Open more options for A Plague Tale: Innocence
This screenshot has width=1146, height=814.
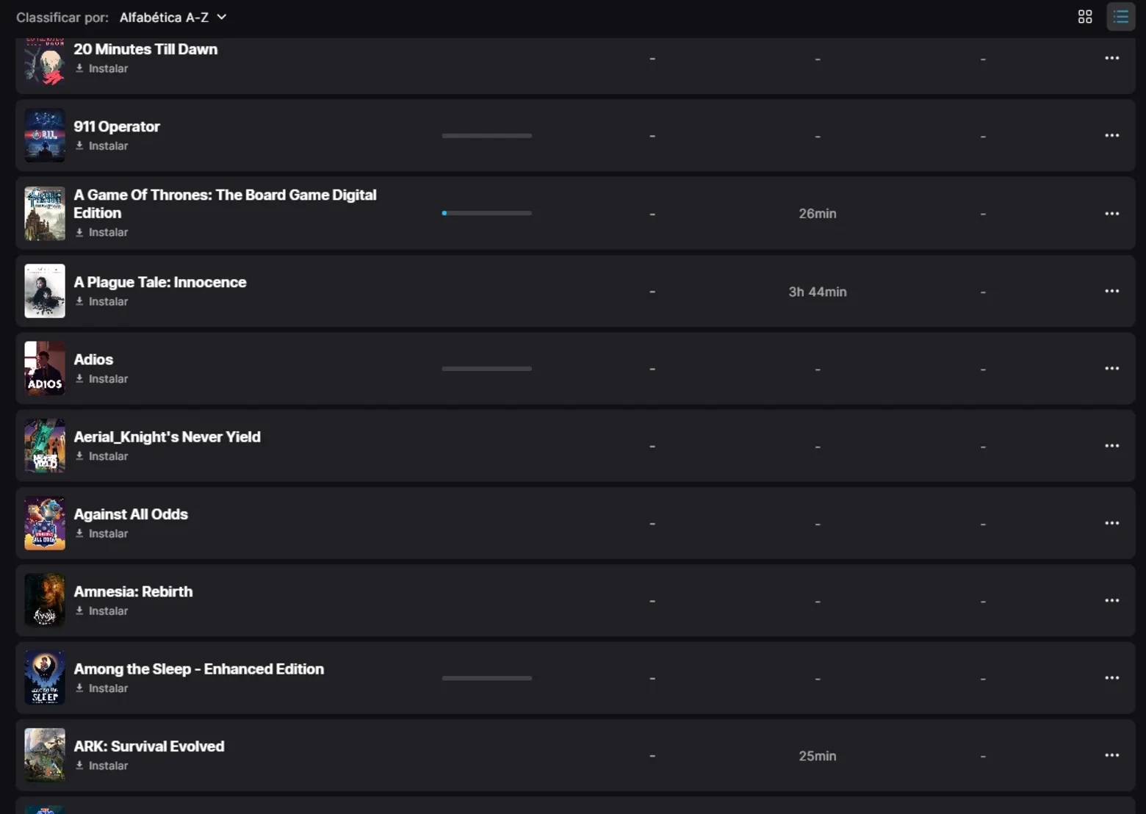click(x=1111, y=291)
